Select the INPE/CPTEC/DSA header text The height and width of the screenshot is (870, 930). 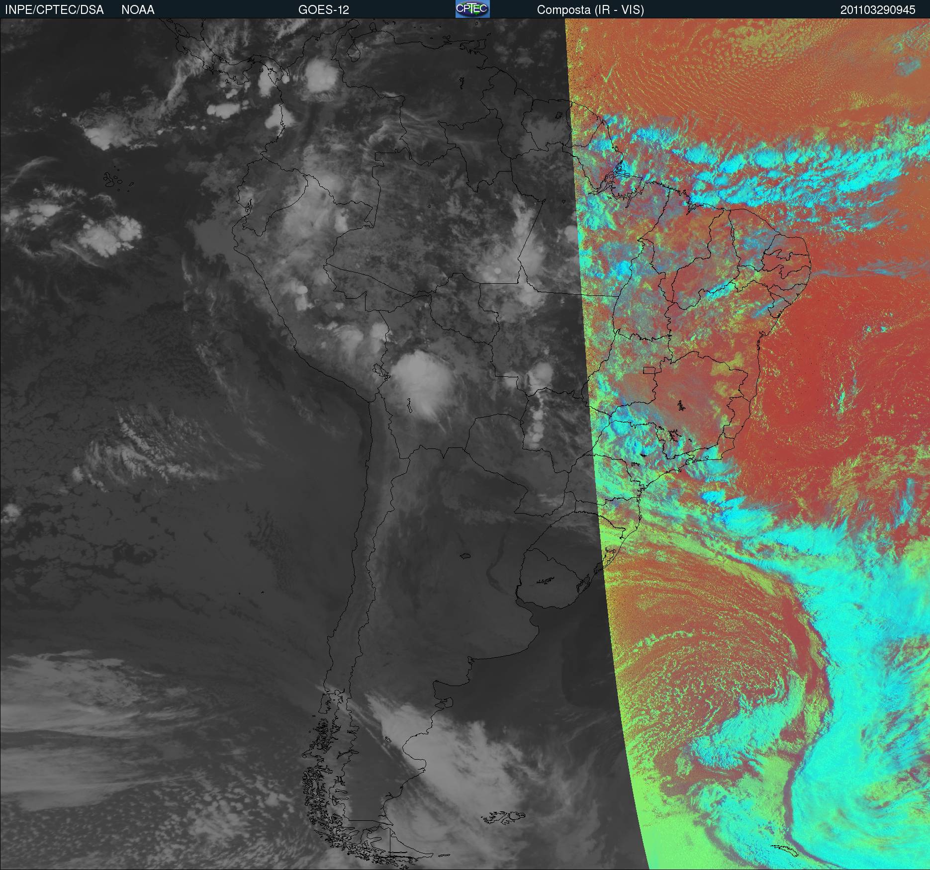point(54,10)
